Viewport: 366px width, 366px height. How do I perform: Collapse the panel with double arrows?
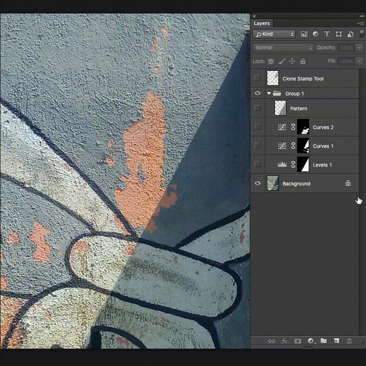coord(362,16)
